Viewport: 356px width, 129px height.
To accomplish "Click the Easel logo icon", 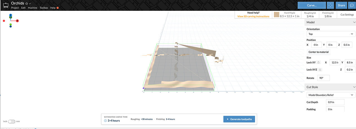I will 5,5.
